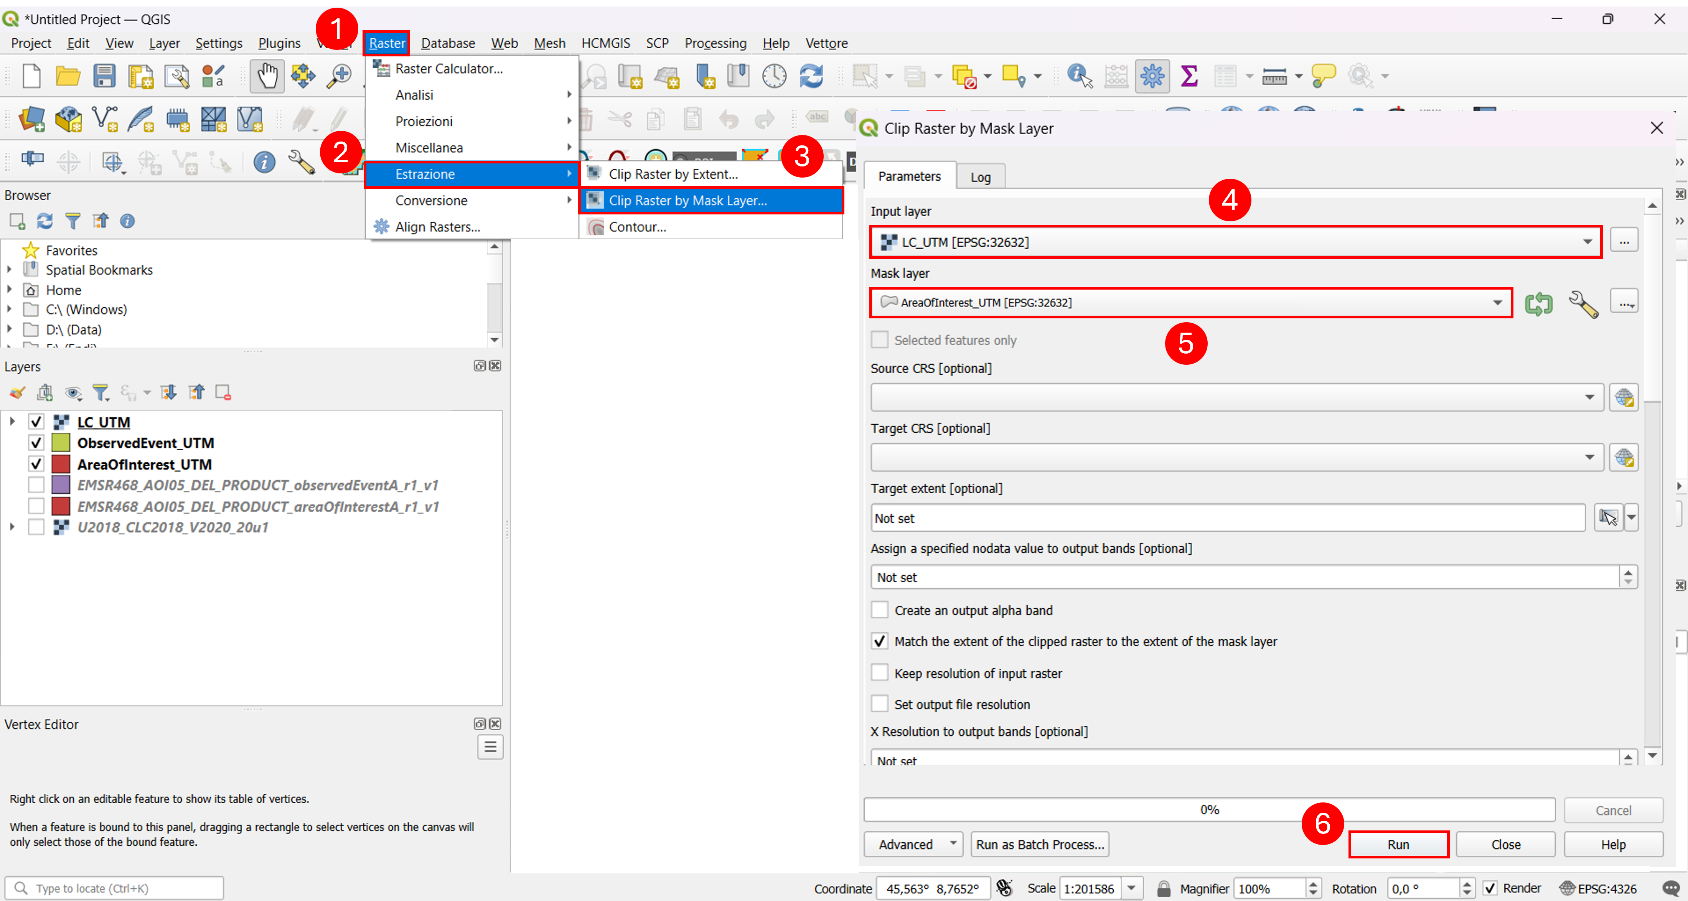The height and width of the screenshot is (901, 1688).
Task: Show the EMSR468 observedEventA layer
Action: click(x=36, y=485)
